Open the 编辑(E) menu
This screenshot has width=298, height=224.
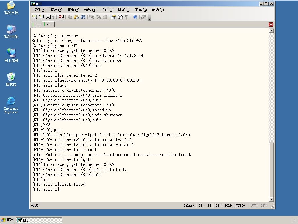tap(56, 10)
